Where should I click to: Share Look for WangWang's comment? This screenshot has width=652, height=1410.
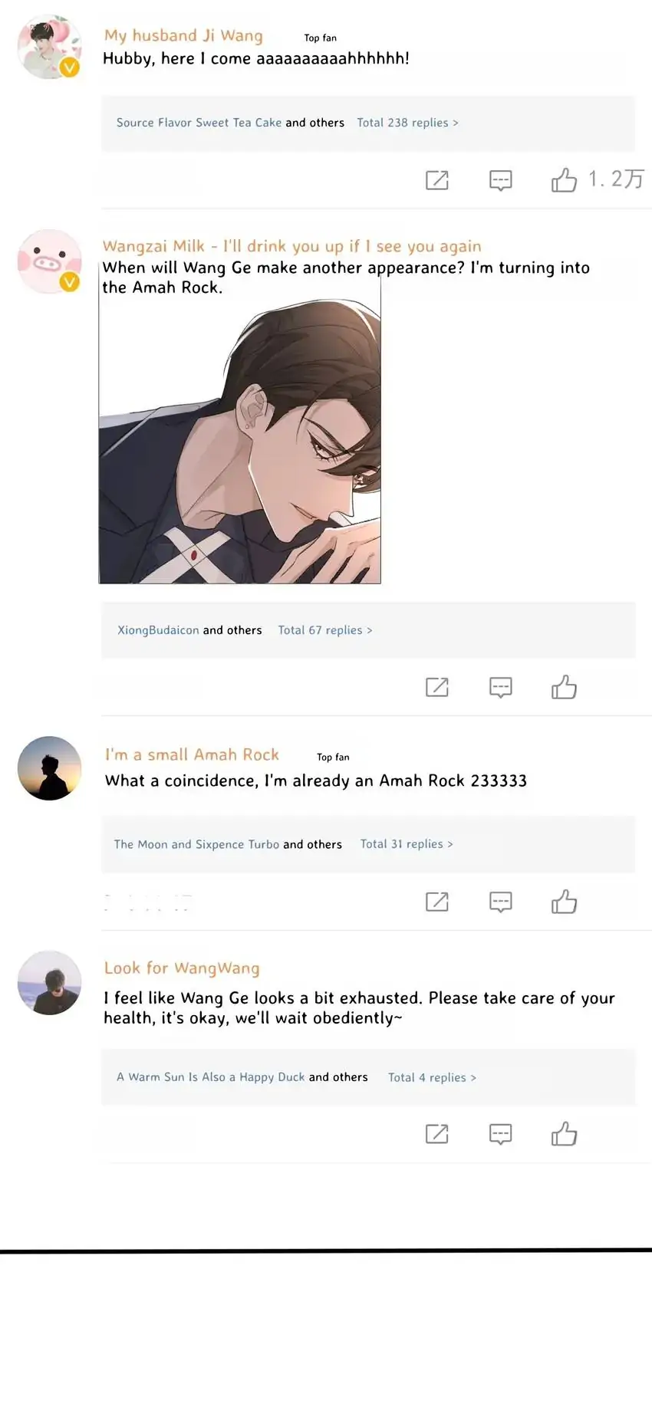click(436, 1134)
